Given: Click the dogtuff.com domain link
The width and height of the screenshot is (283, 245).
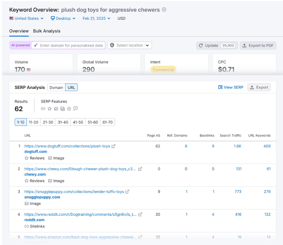Looking at the screenshot, I should [x=36, y=152].
